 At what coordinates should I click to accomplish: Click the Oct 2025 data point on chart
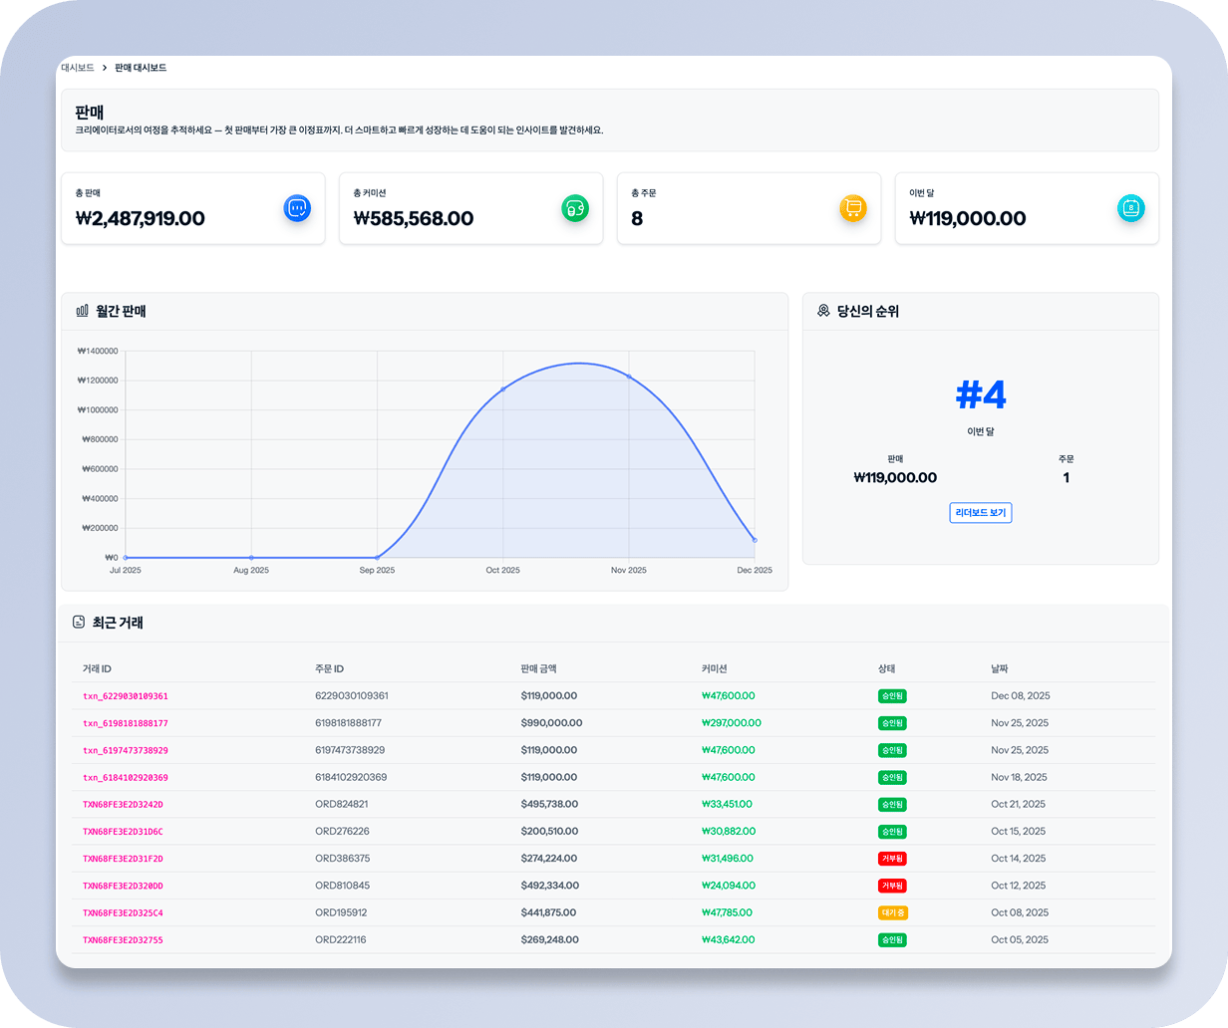click(x=503, y=388)
